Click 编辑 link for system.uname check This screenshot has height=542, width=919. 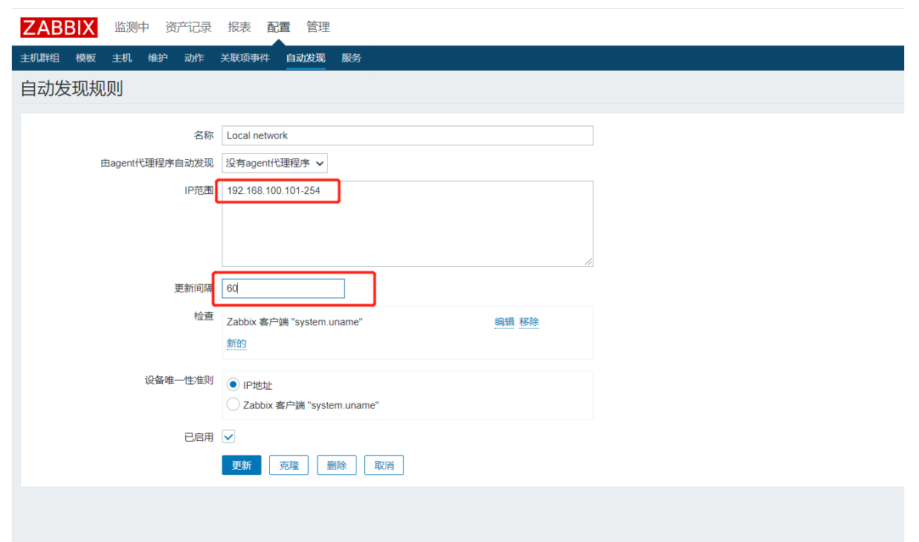point(504,322)
